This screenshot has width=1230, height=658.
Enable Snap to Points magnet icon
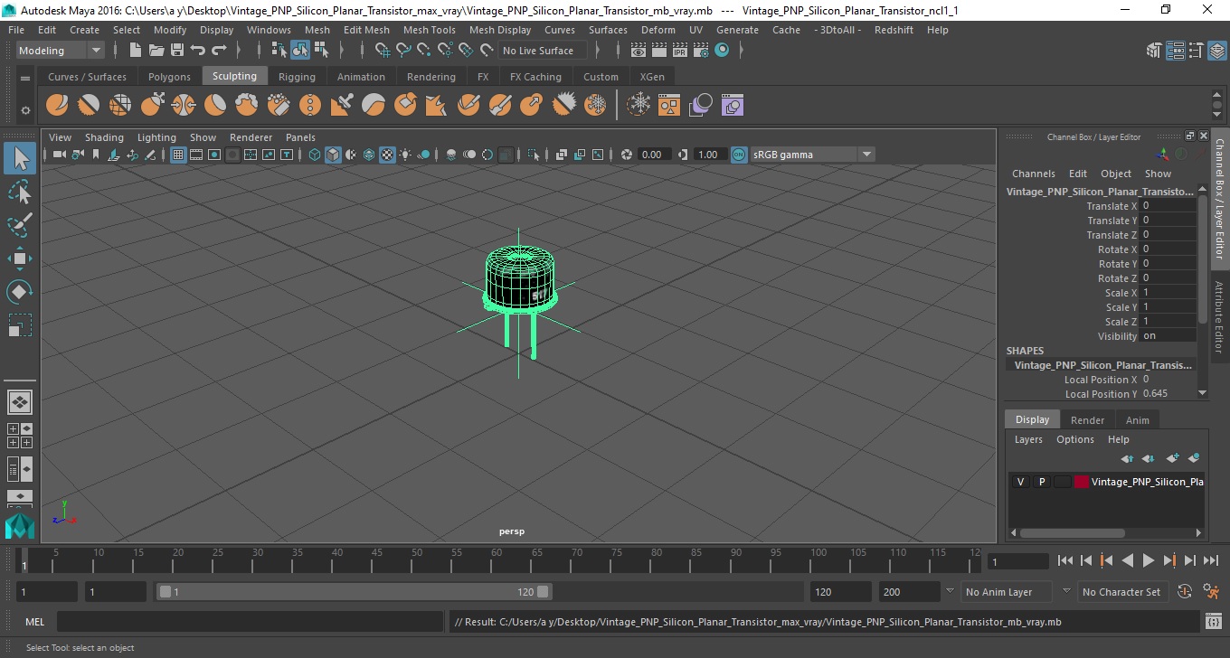(x=424, y=51)
